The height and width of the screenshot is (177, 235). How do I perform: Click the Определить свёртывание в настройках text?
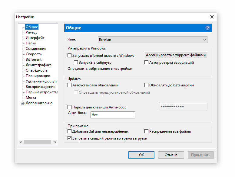coord(100,69)
